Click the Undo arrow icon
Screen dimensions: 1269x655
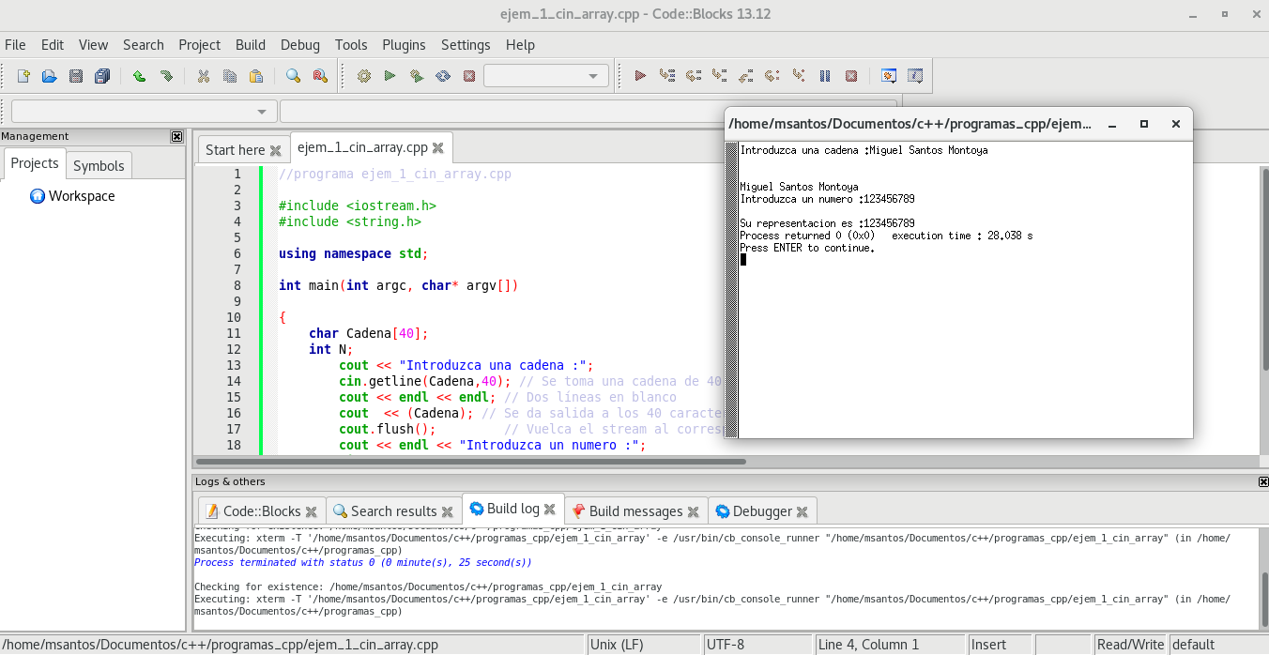click(139, 76)
